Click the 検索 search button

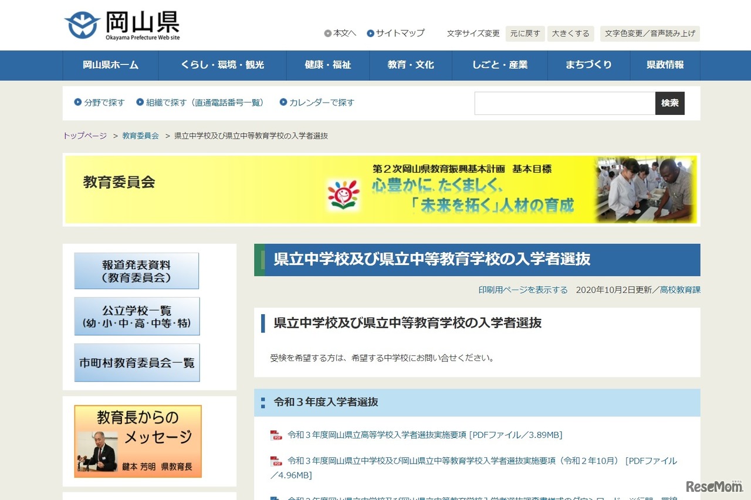point(670,103)
